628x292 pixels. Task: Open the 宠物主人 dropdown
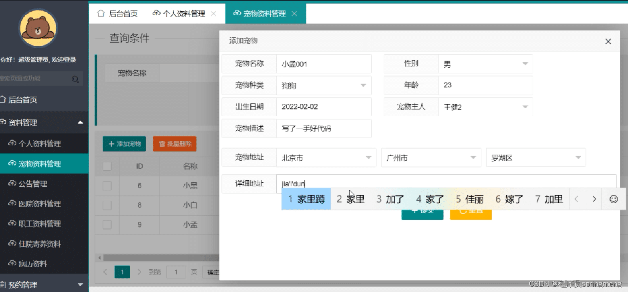[x=485, y=107]
